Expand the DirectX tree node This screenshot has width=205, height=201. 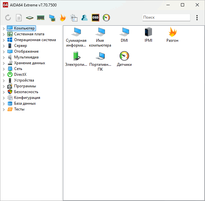(4, 75)
